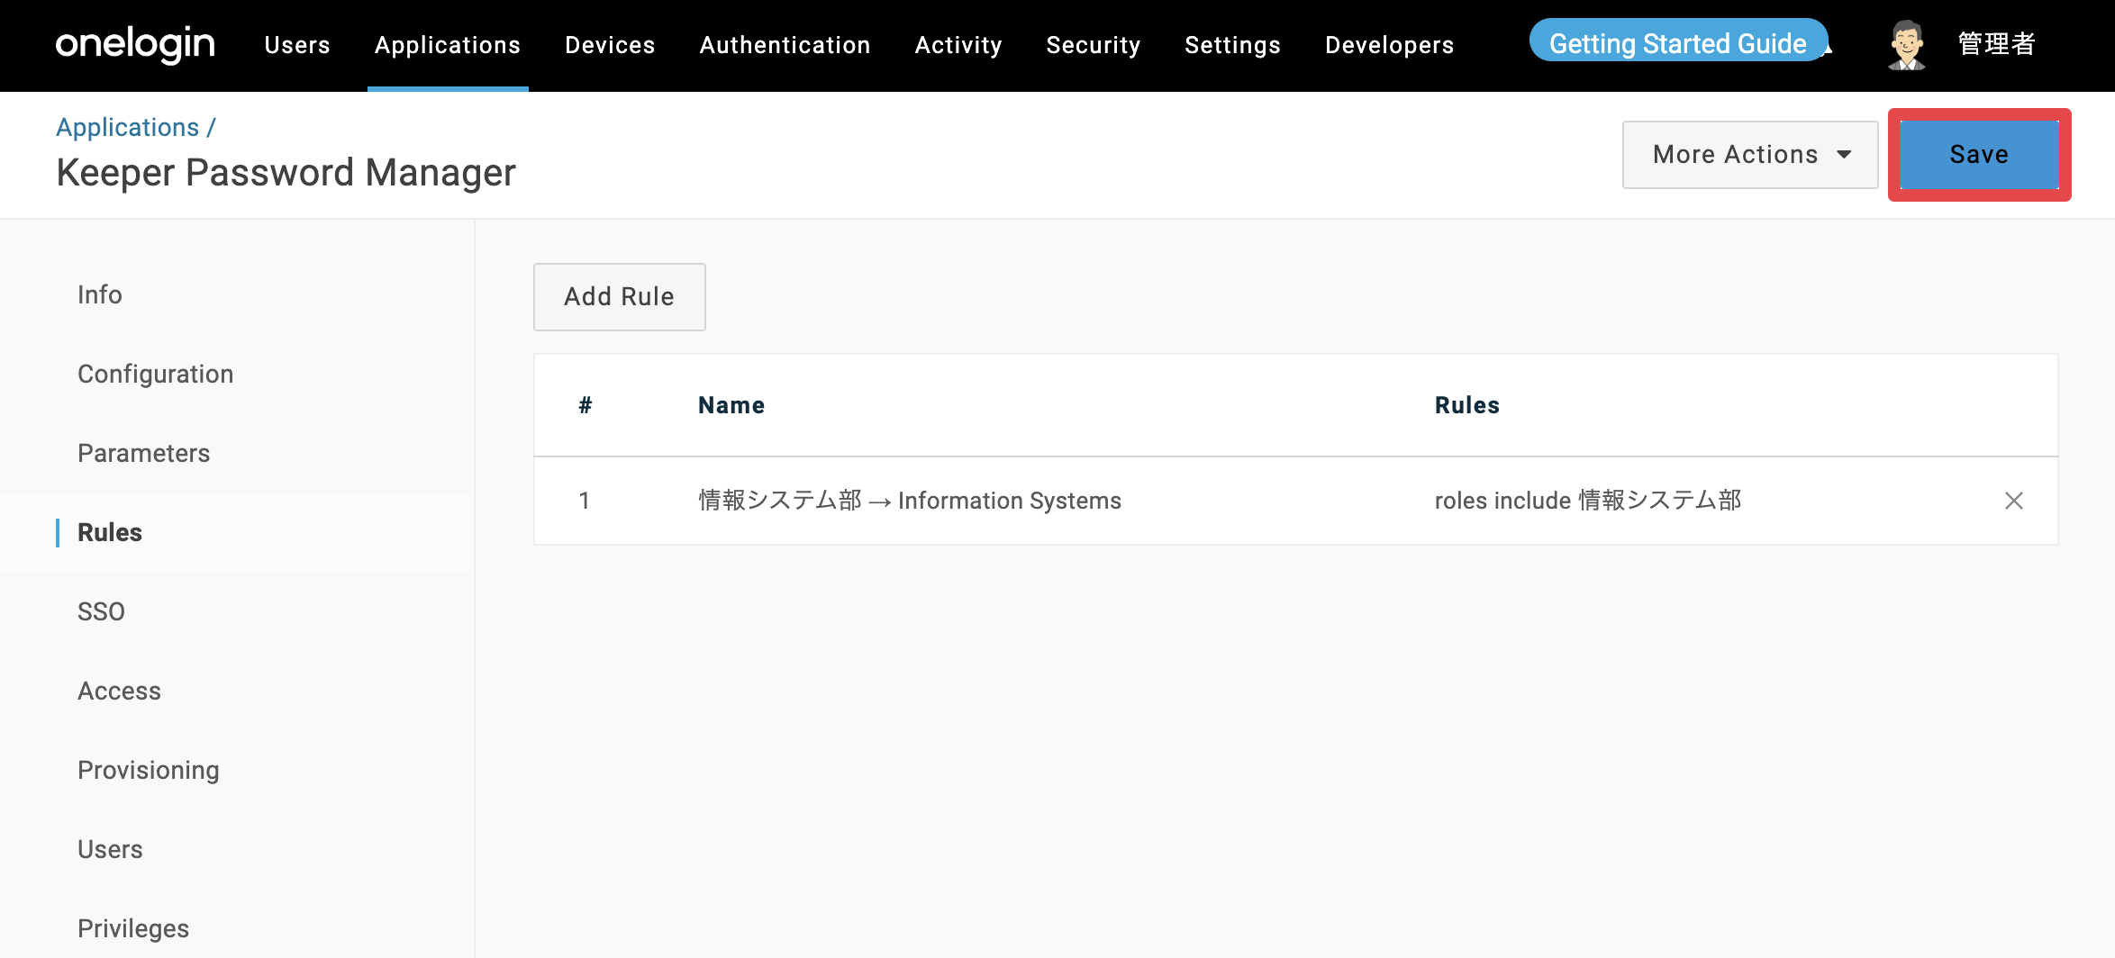Viewport: 2115px width, 958px height.
Task: Open the Security top menu
Action: 1094,45
